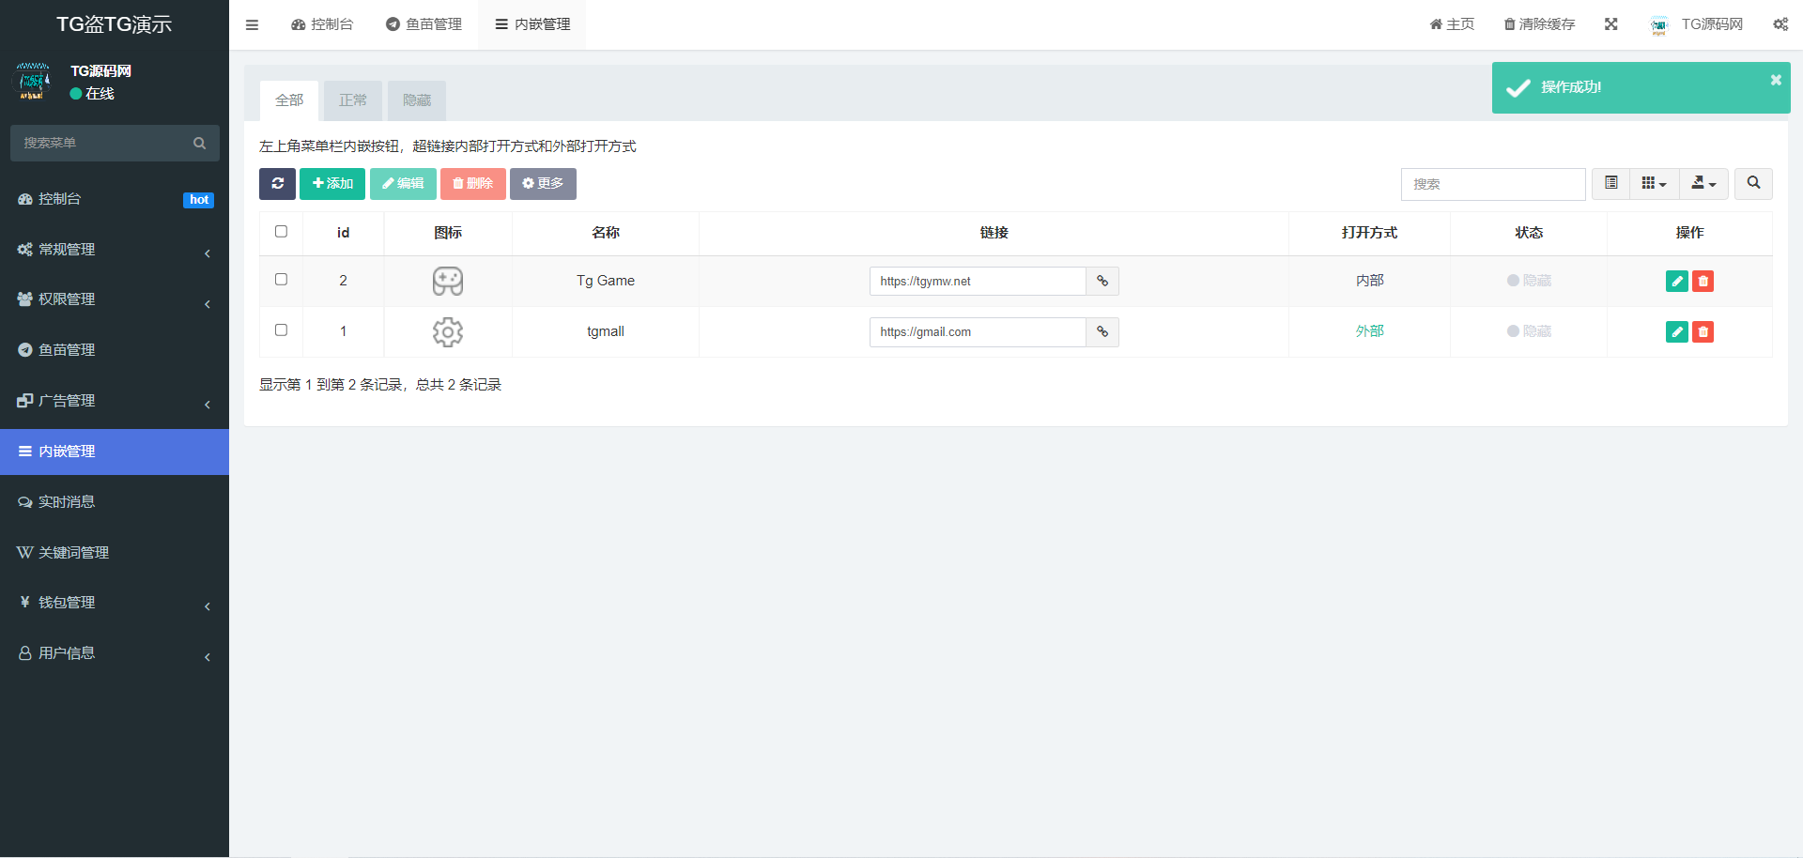Click green edit icon for Tg Game row
This screenshot has height=858, width=1803.
1676,281
